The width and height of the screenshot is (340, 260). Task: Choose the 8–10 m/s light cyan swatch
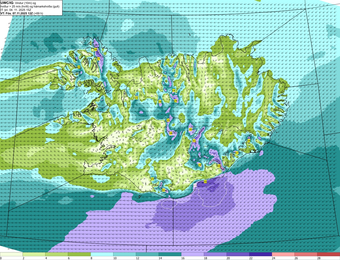[x=102, y=254]
